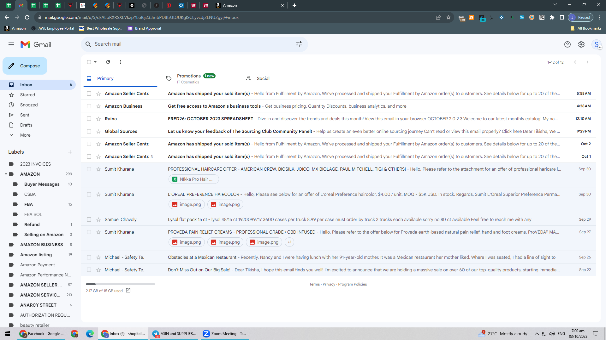The height and width of the screenshot is (340, 606).
Task: Star the L'OREAL PREFERENCE HAIRCOLOR email
Action: [x=98, y=194]
